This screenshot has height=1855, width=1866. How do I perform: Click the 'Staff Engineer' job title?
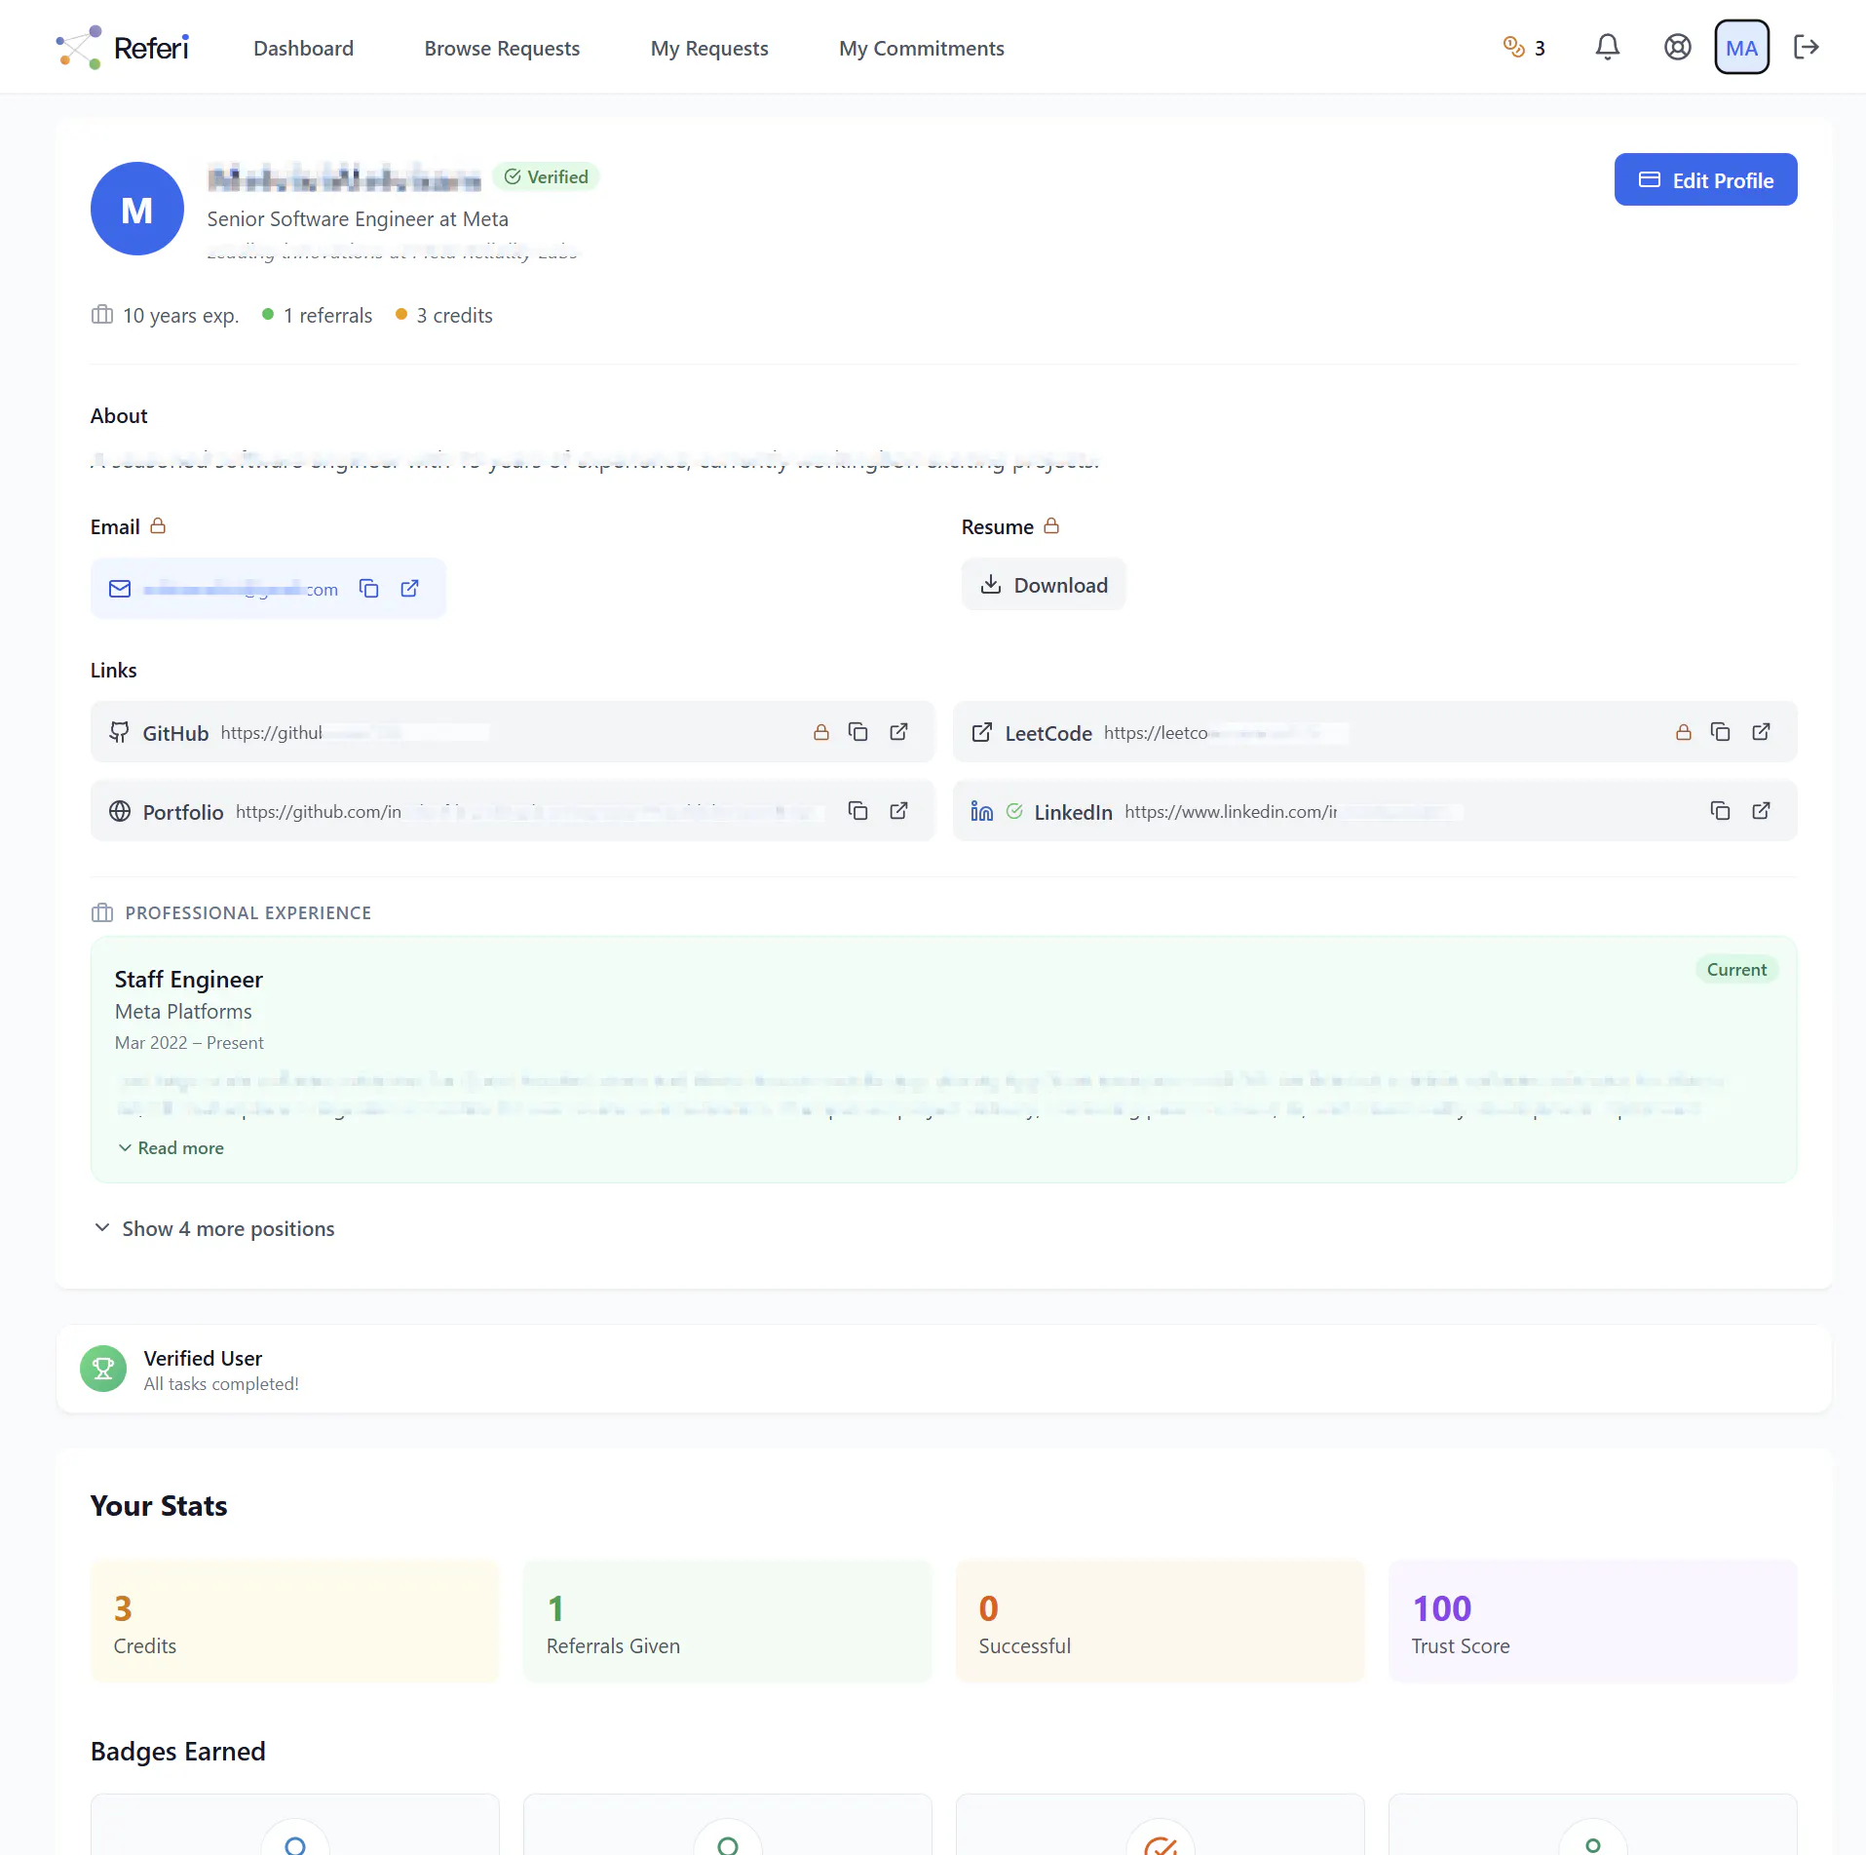coord(188,980)
